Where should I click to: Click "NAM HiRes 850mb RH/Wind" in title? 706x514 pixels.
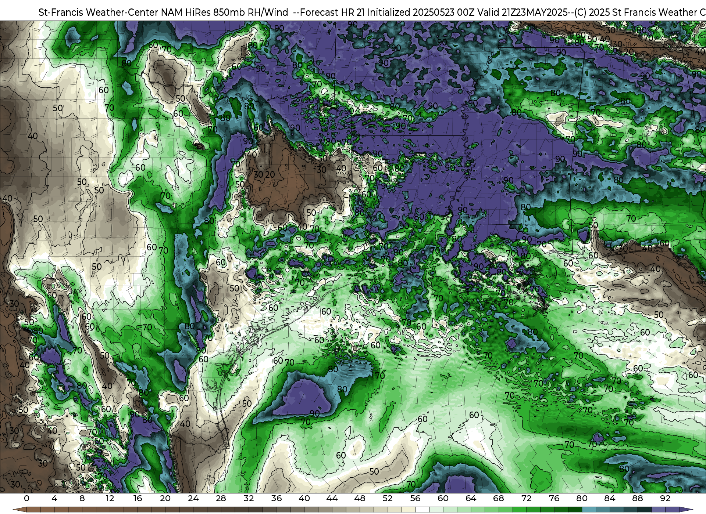pos(224,12)
